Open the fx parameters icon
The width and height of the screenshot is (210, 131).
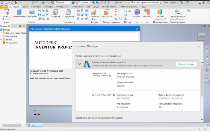(101, 2)
